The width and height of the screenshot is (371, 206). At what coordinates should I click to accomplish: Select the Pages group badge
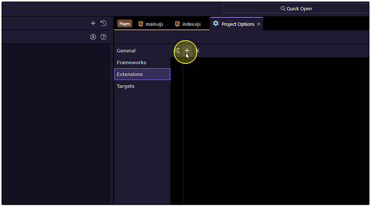[124, 24]
